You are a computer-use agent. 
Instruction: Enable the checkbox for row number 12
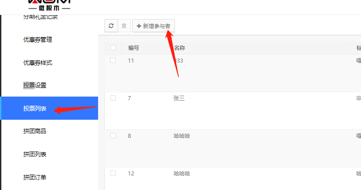113,173
